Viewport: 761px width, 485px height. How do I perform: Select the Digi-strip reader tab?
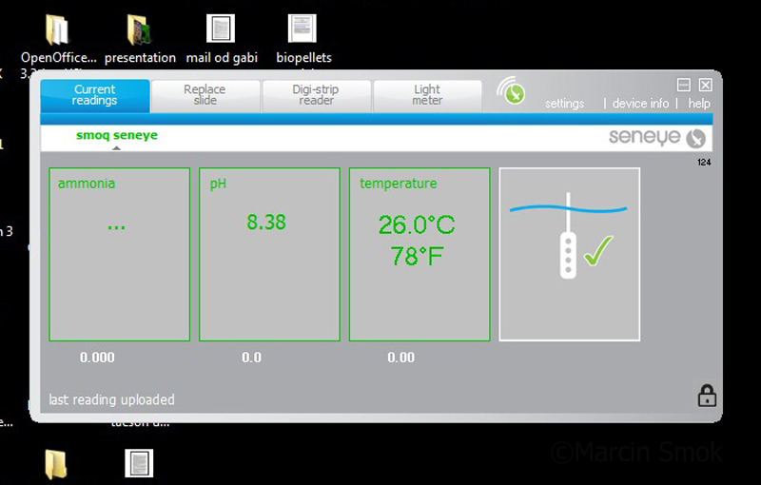click(x=316, y=95)
